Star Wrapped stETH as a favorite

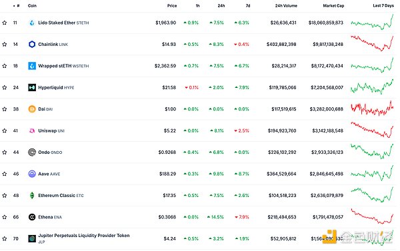click(x=5, y=66)
